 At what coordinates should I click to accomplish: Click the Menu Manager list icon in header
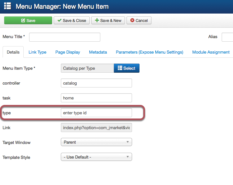7,6
